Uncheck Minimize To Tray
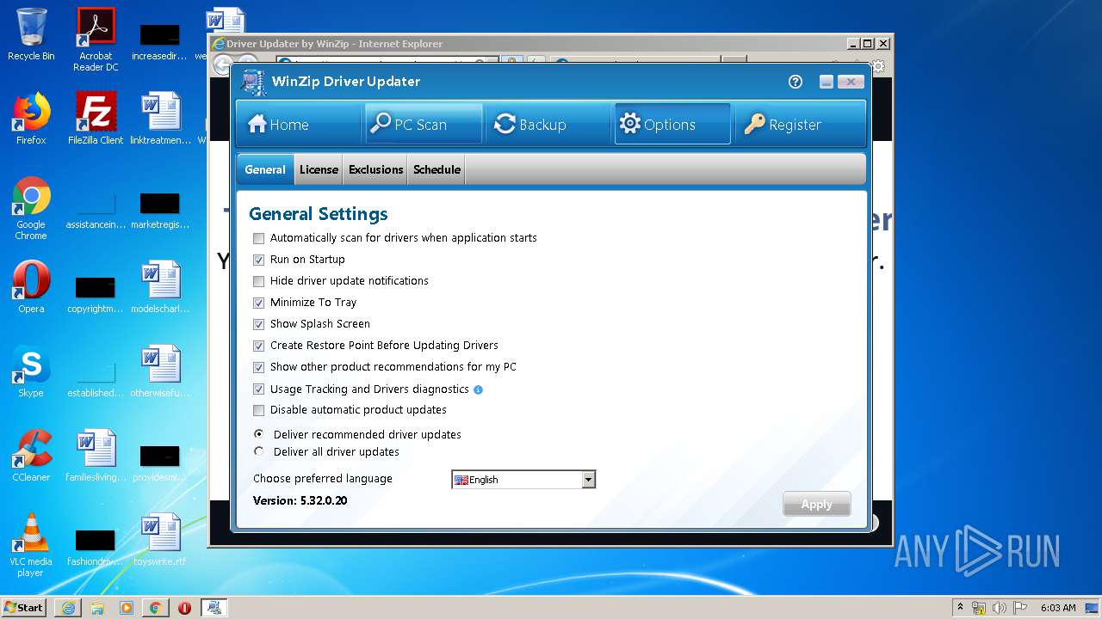Screen dimensions: 1102x619 259,303
